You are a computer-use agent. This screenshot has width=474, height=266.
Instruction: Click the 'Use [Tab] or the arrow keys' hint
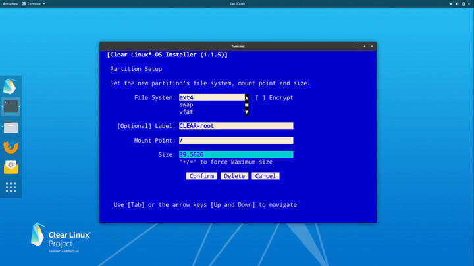click(205, 205)
